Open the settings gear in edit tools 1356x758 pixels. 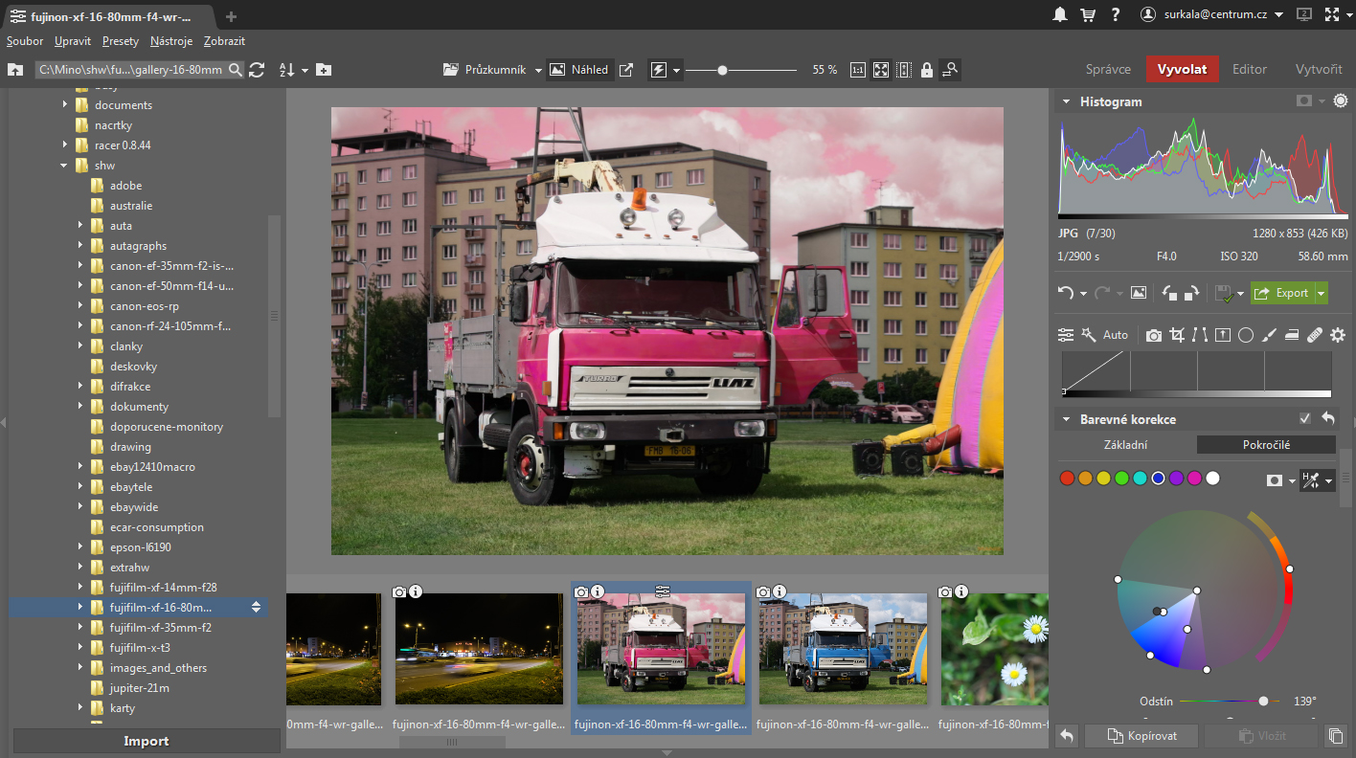1338,335
